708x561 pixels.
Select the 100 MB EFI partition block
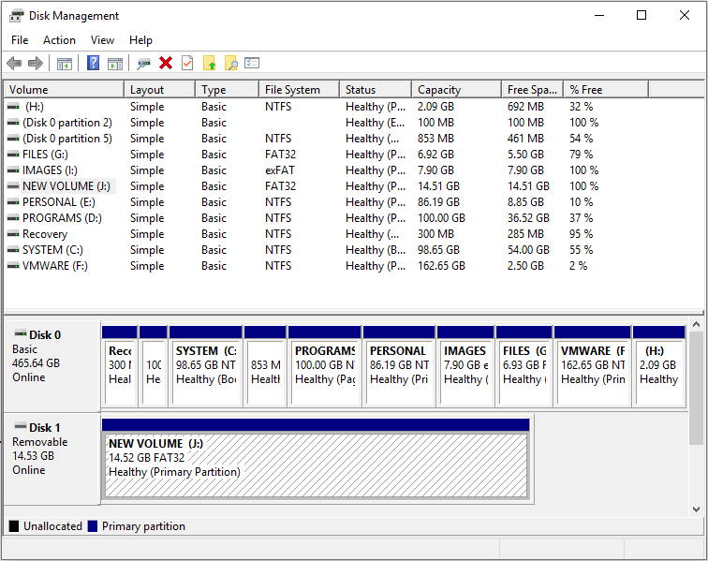click(154, 366)
